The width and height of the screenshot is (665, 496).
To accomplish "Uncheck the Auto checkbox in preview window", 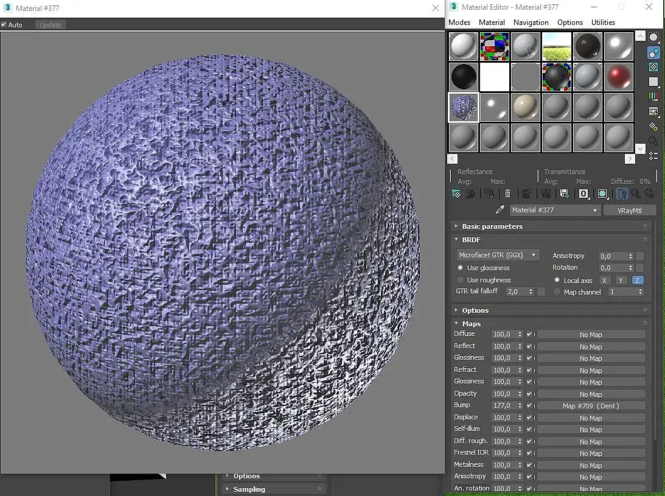I will (4, 25).
